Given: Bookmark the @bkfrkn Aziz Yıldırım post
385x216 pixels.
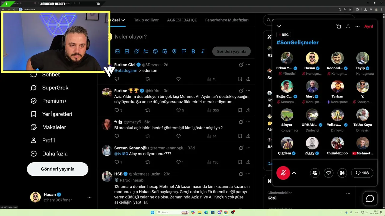Looking at the screenshot, I should click(240, 110).
